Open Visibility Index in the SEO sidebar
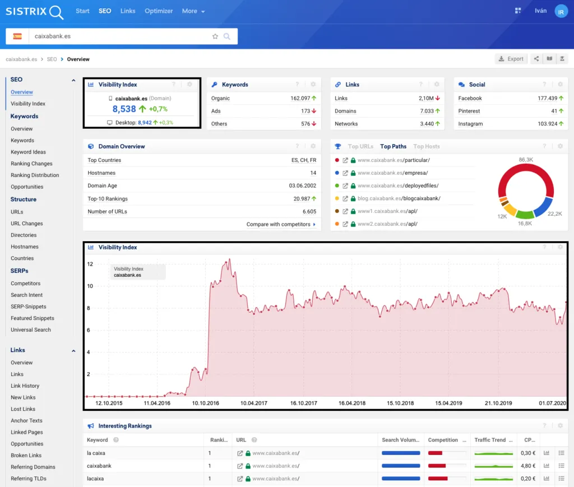The image size is (574, 487). (x=28, y=104)
